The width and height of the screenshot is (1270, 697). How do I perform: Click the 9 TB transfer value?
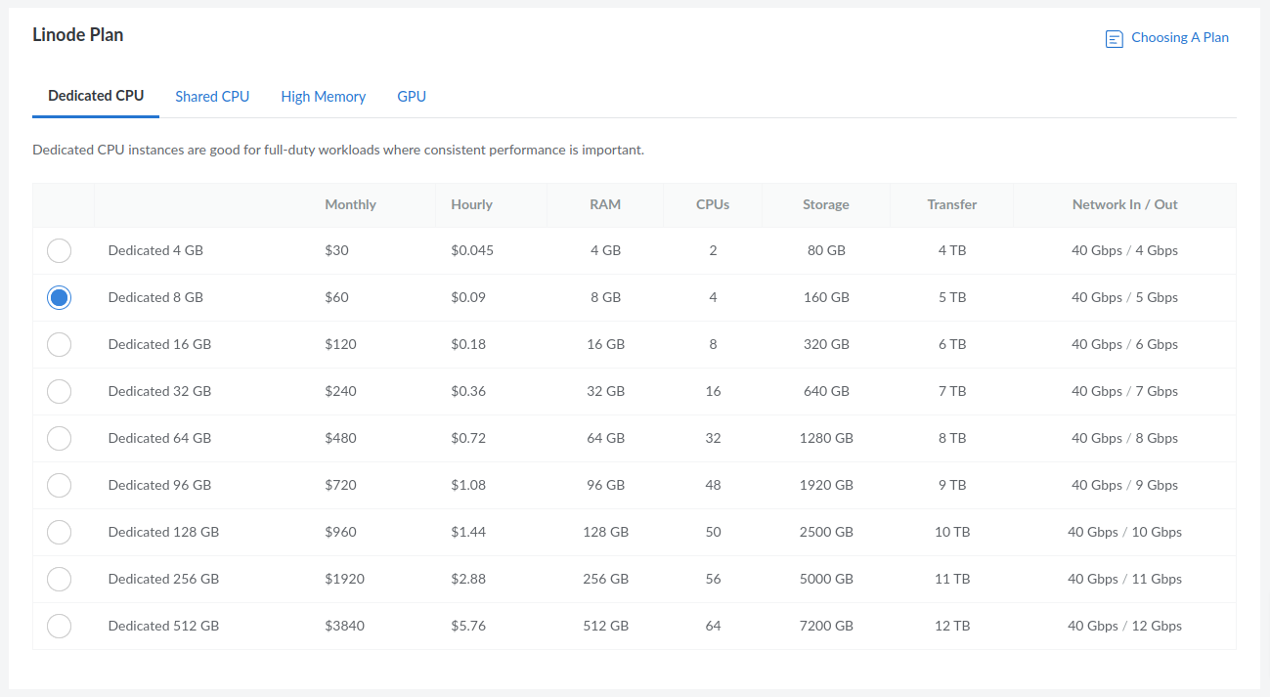point(952,485)
